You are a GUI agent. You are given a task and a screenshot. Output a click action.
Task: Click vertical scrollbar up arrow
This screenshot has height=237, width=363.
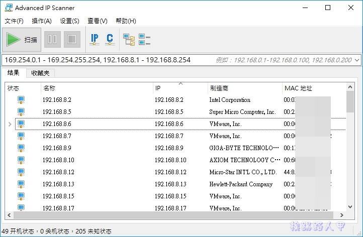click(350, 87)
